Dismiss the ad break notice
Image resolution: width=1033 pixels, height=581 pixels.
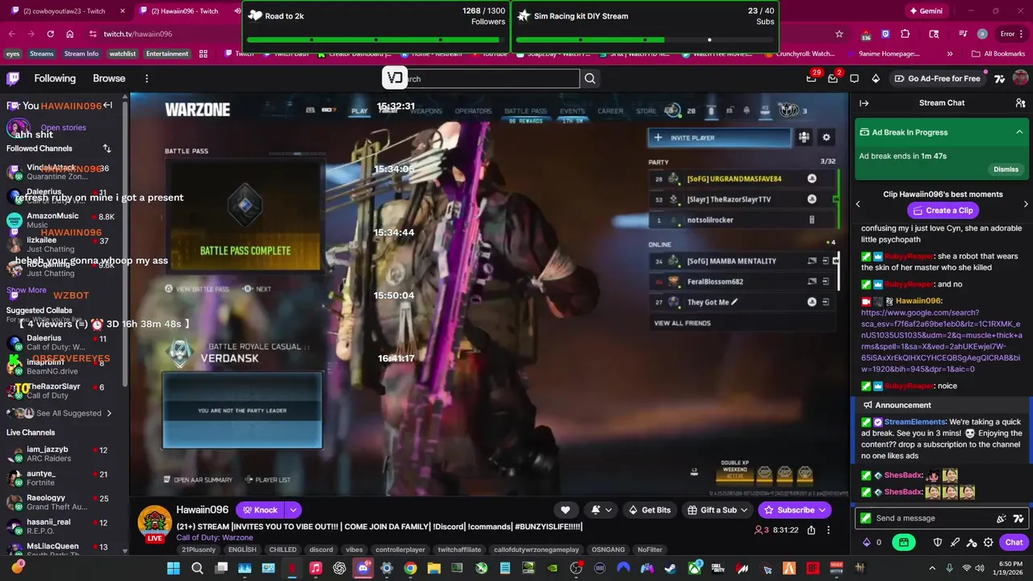pos(1006,169)
